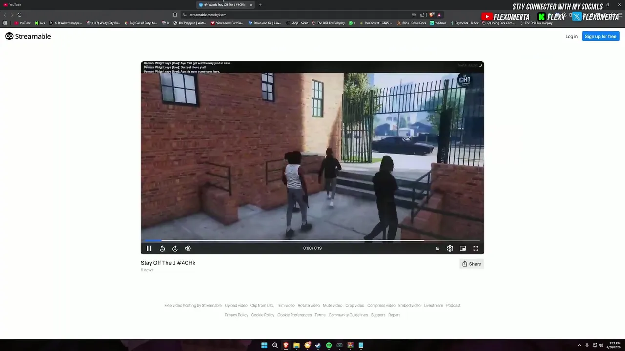Open the Mute video footer link
This screenshot has width=625, height=351.
click(333, 305)
